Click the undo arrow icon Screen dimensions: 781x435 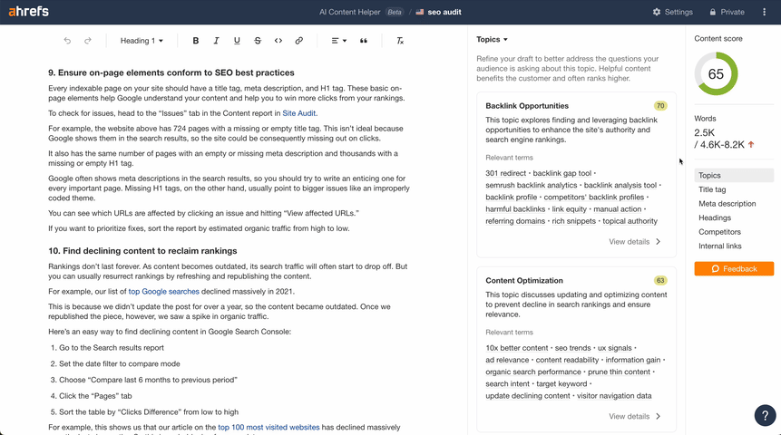point(67,41)
